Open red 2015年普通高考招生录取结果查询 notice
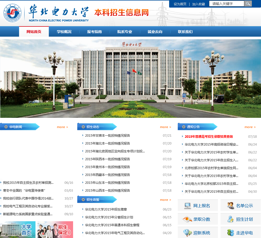This screenshot has height=238, width=261. (x=209, y=136)
